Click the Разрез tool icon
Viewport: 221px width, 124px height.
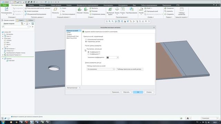coord(123,9)
